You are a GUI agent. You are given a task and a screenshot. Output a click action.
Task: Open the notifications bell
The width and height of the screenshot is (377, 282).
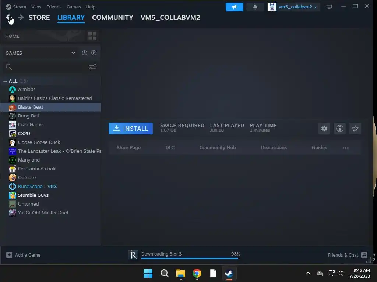click(x=255, y=7)
